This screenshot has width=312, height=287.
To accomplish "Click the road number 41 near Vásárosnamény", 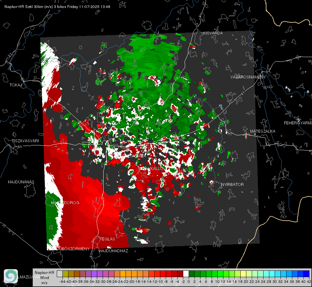I will [x=242, y=93].
